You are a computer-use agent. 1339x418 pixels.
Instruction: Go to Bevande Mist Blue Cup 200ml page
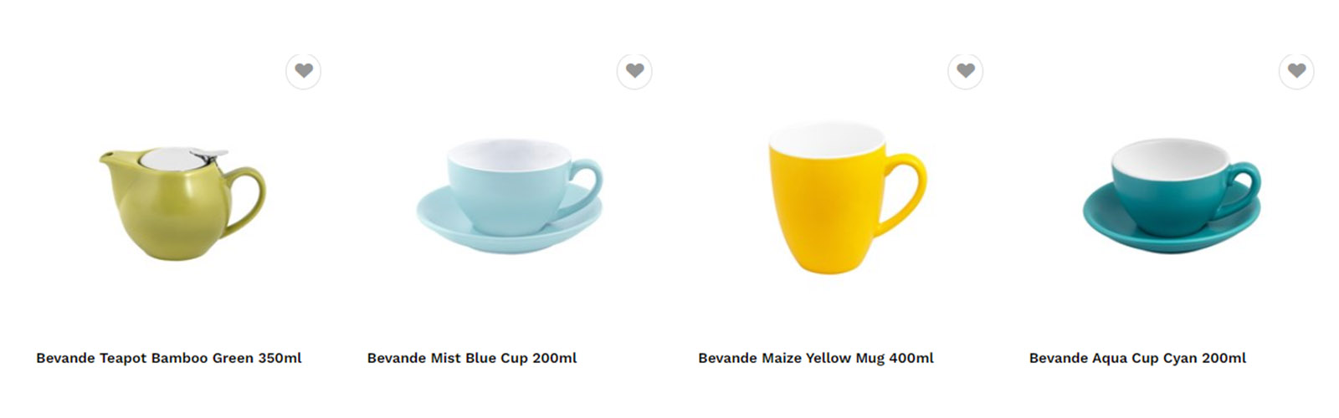tap(472, 358)
